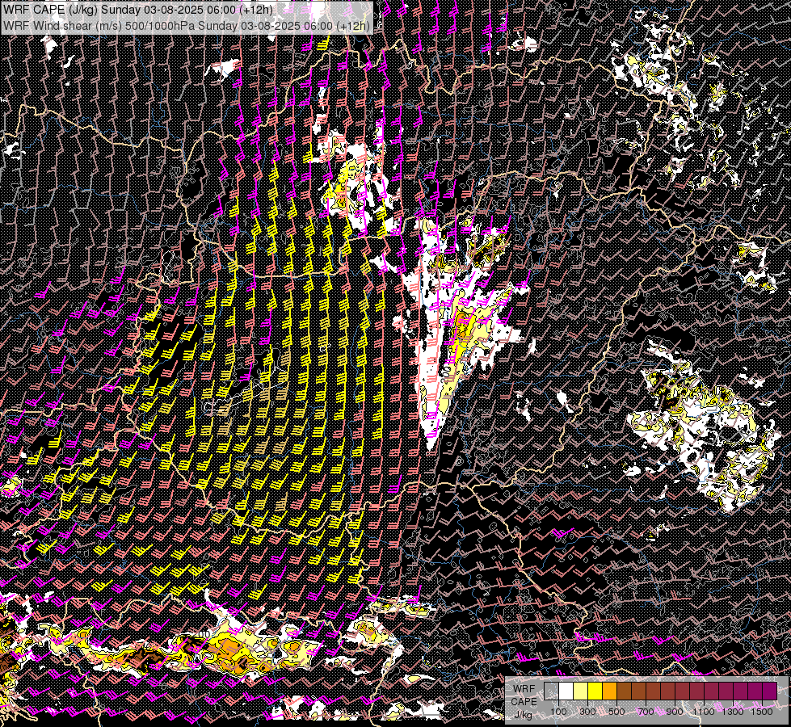Click the '1300' legend value label
Viewport: 791px width, 727px height.
(x=733, y=712)
